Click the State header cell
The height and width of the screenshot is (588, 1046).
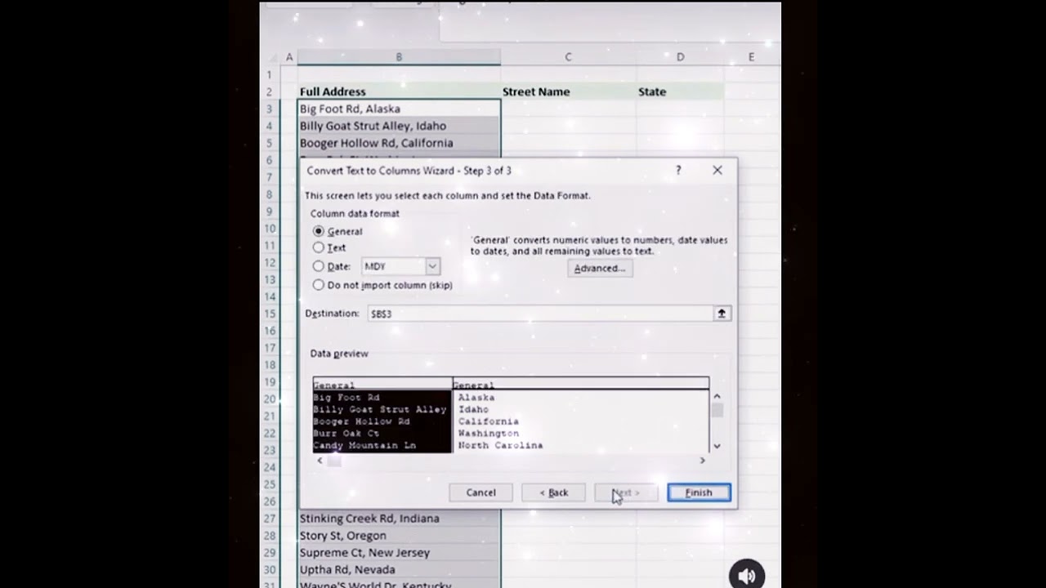coord(680,91)
